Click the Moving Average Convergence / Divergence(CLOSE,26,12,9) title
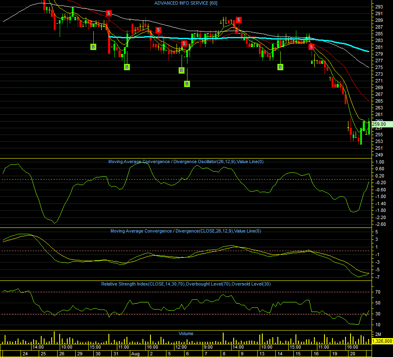Screen dimensions: 393x357 click(186, 231)
